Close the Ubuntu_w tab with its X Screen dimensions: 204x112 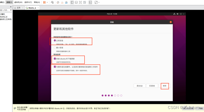[38, 8]
